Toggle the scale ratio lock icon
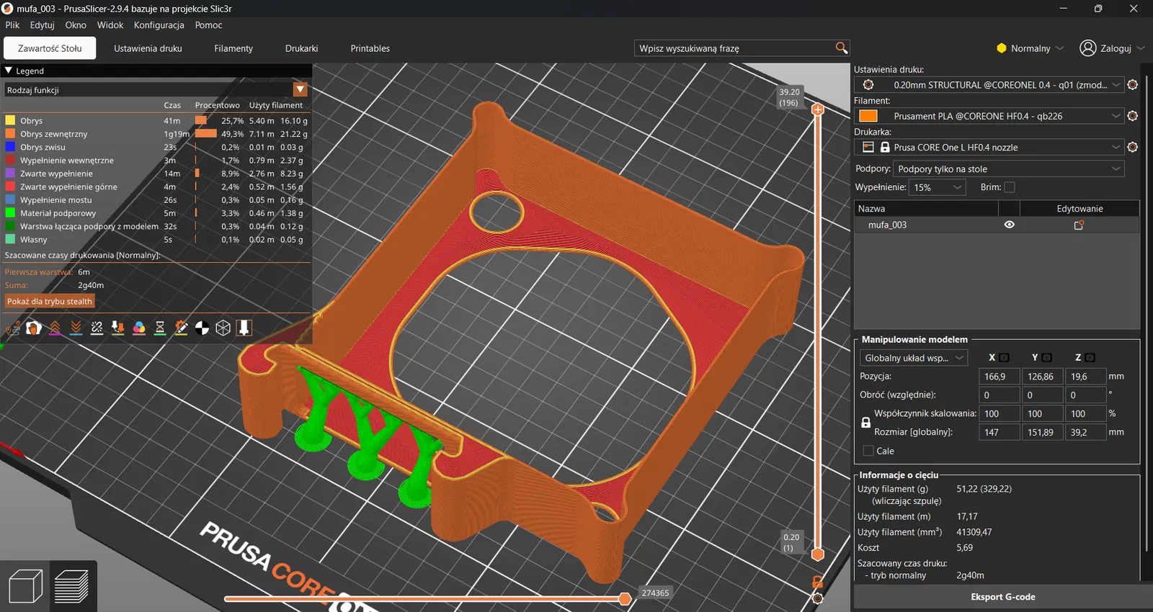This screenshot has width=1153, height=612. click(866, 423)
